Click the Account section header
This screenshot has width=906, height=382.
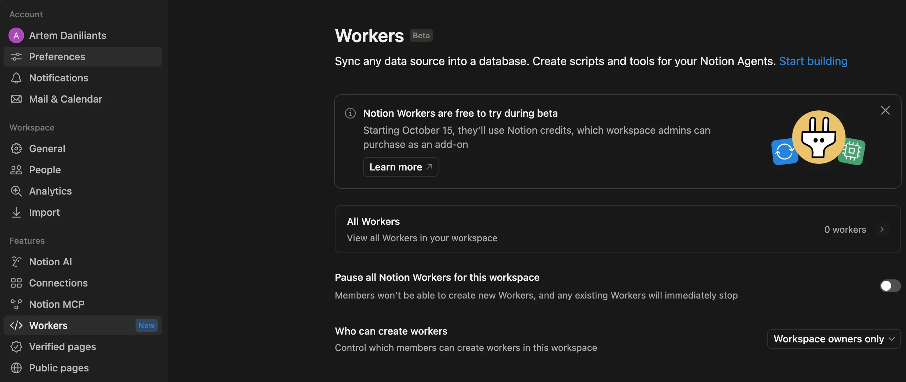click(x=26, y=14)
